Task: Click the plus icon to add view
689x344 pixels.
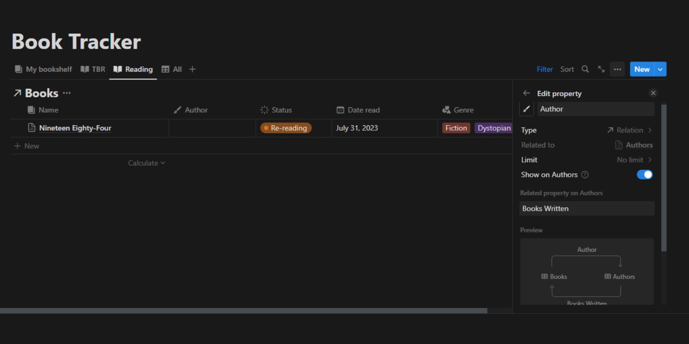Action: 192,69
